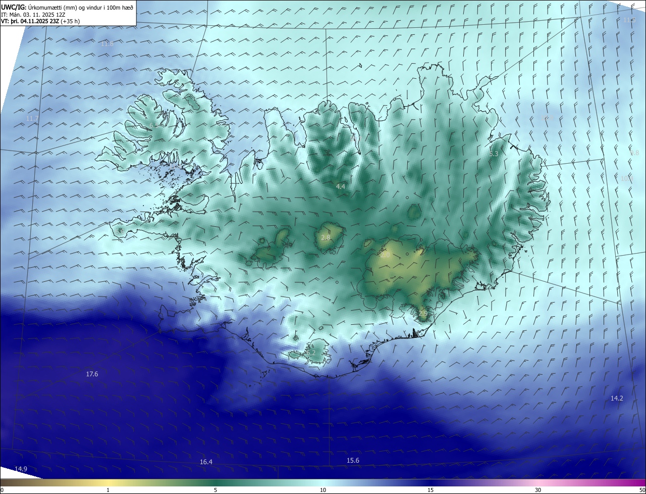The height and width of the screenshot is (494, 646).
Task: Click the 14.9 value label over the sea
Action: (21, 469)
